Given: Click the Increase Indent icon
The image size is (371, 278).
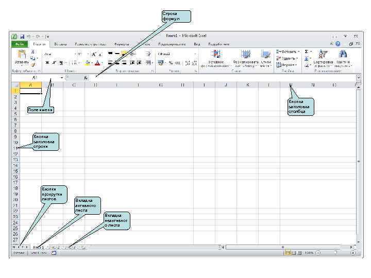Looking at the screenshot, I should 139,63.
